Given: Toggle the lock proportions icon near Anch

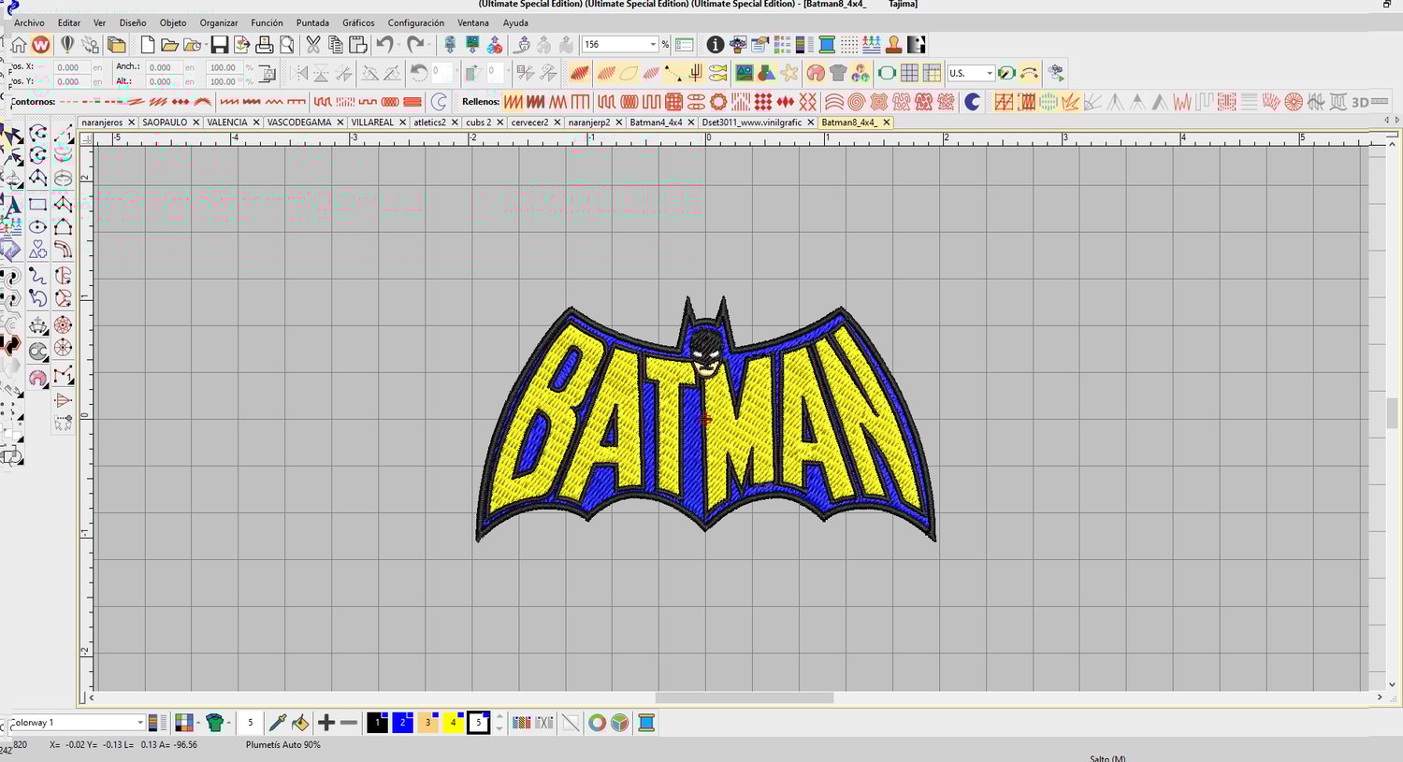Looking at the screenshot, I should (268, 74).
